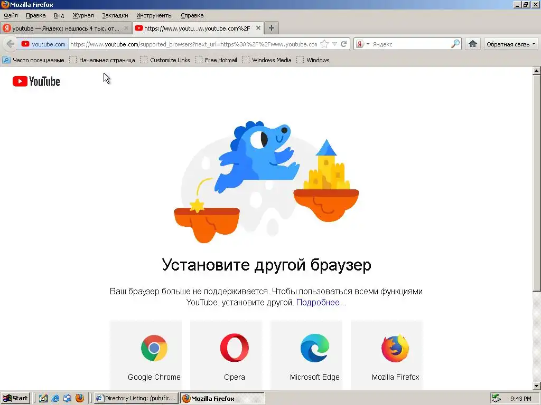Image resolution: width=541 pixels, height=405 pixels.
Task: Click the Google Chrome label text
Action: click(x=154, y=377)
